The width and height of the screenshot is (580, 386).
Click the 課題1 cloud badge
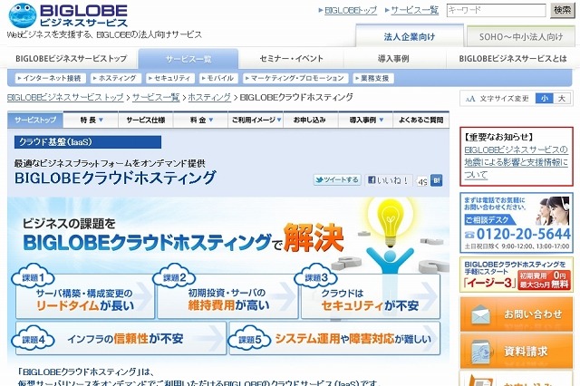(x=34, y=277)
